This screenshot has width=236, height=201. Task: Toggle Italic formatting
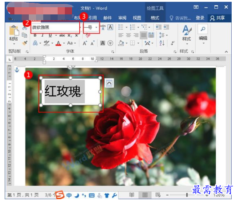point(43,35)
